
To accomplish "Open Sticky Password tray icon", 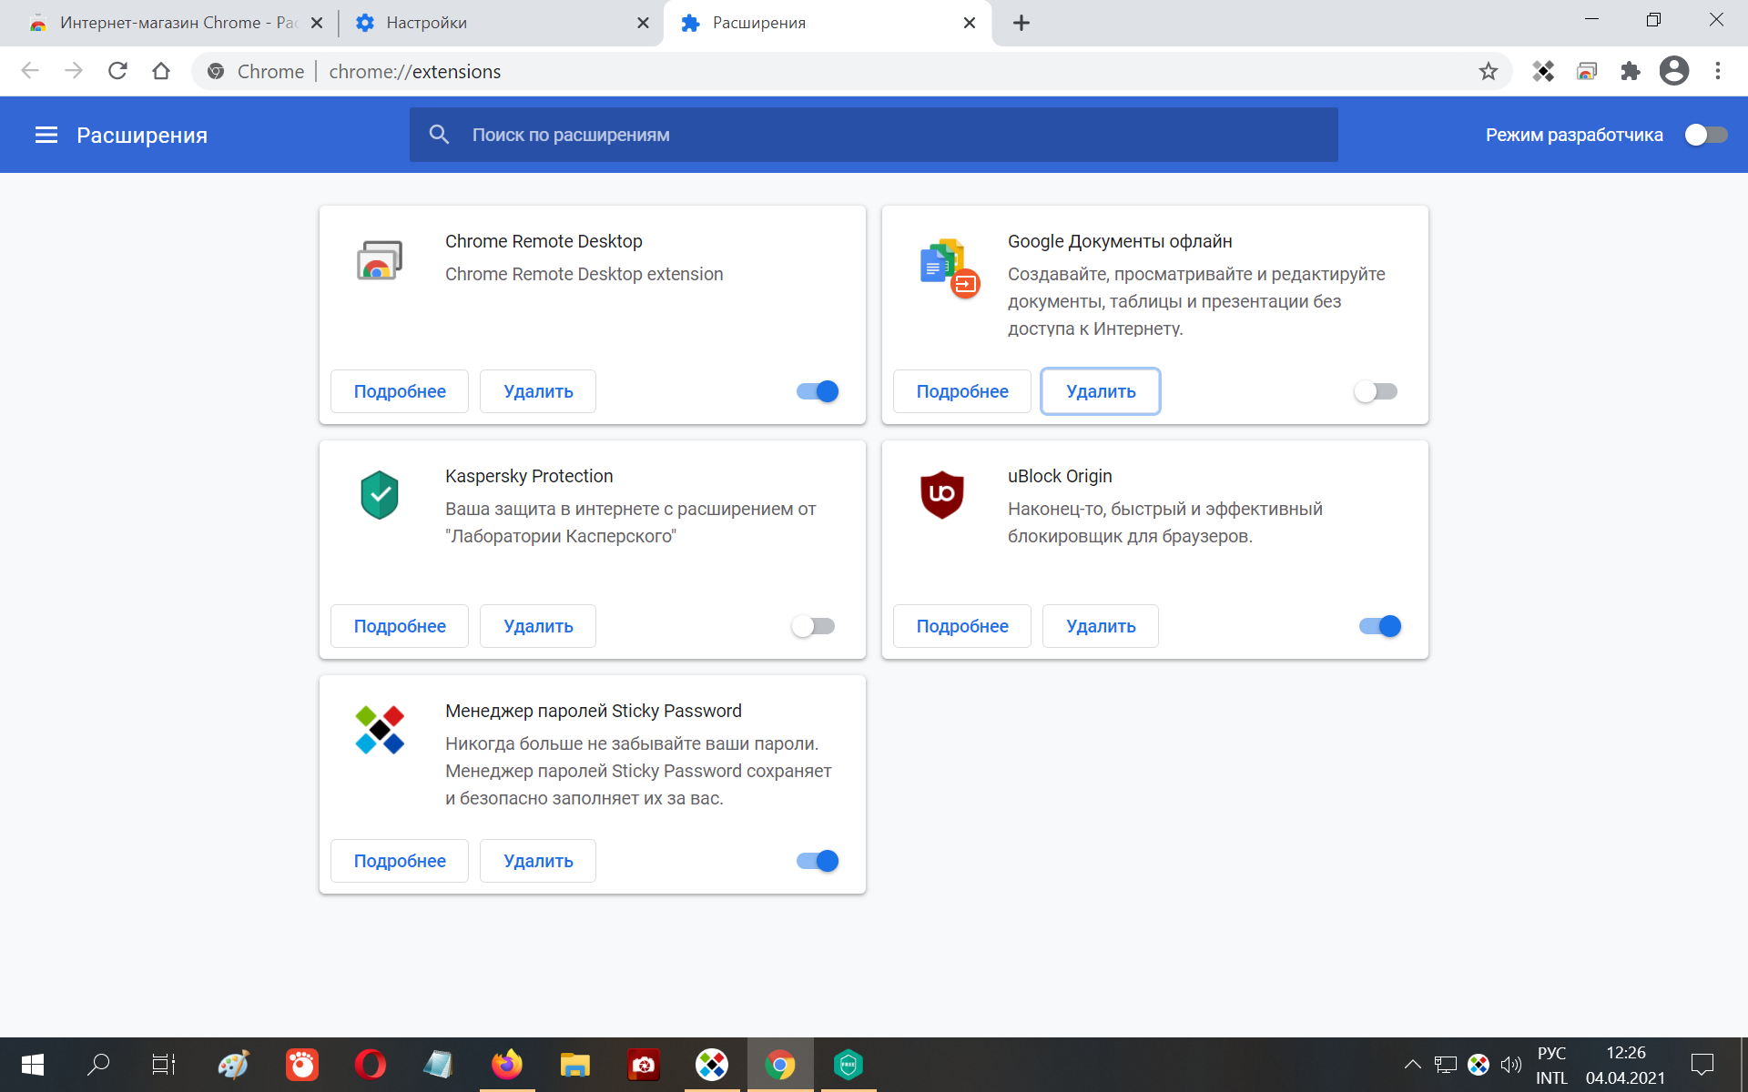I will tap(1479, 1065).
